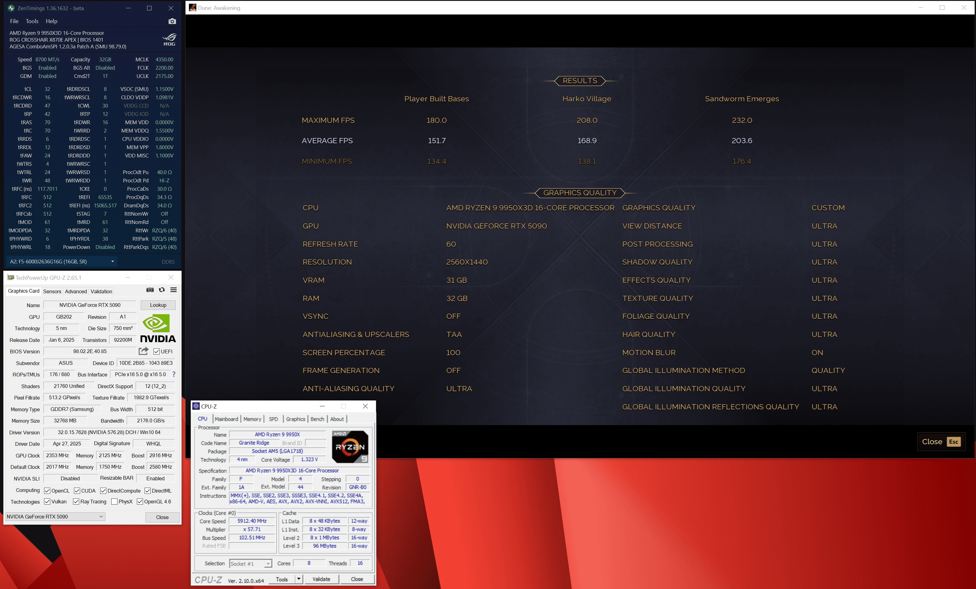The width and height of the screenshot is (976, 589).
Task: Click the NVIDIA logo in GPU-Z
Action: point(158,328)
